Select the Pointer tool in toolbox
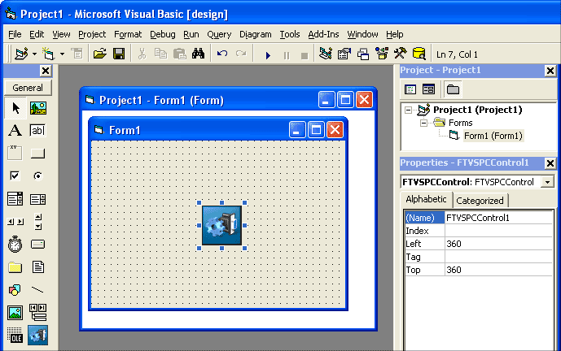This screenshot has height=351, width=561. pos(15,108)
